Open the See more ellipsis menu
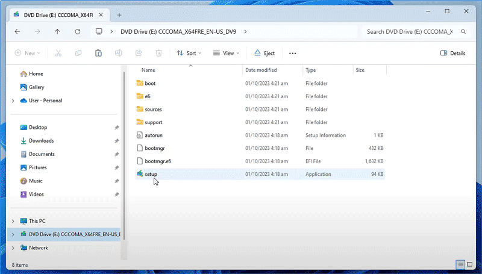 click(x=293, y=53)
